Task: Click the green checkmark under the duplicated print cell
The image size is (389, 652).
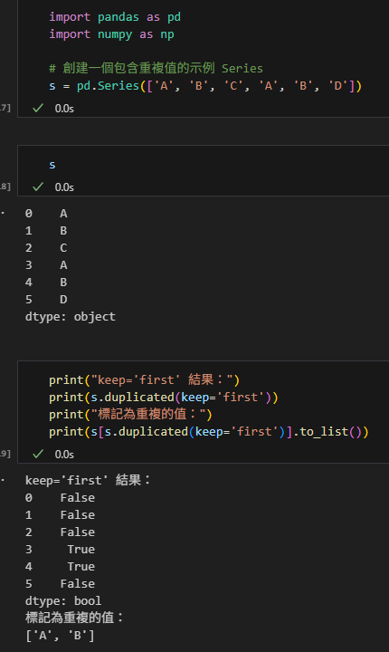Action: click(38, 454)
